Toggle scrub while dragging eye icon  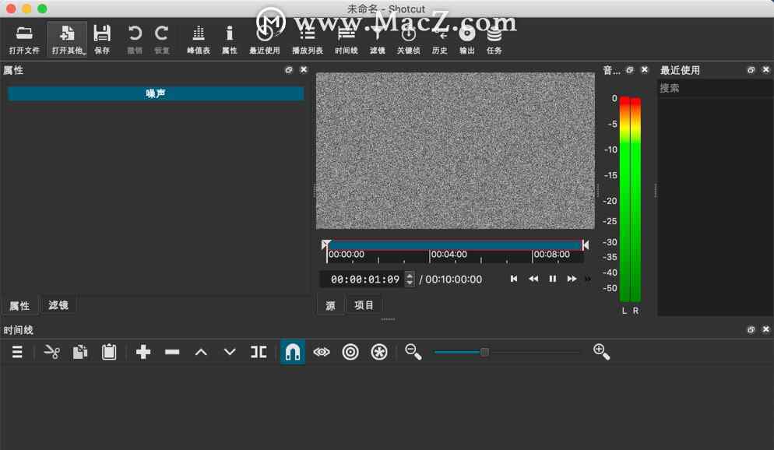point(322,352)
